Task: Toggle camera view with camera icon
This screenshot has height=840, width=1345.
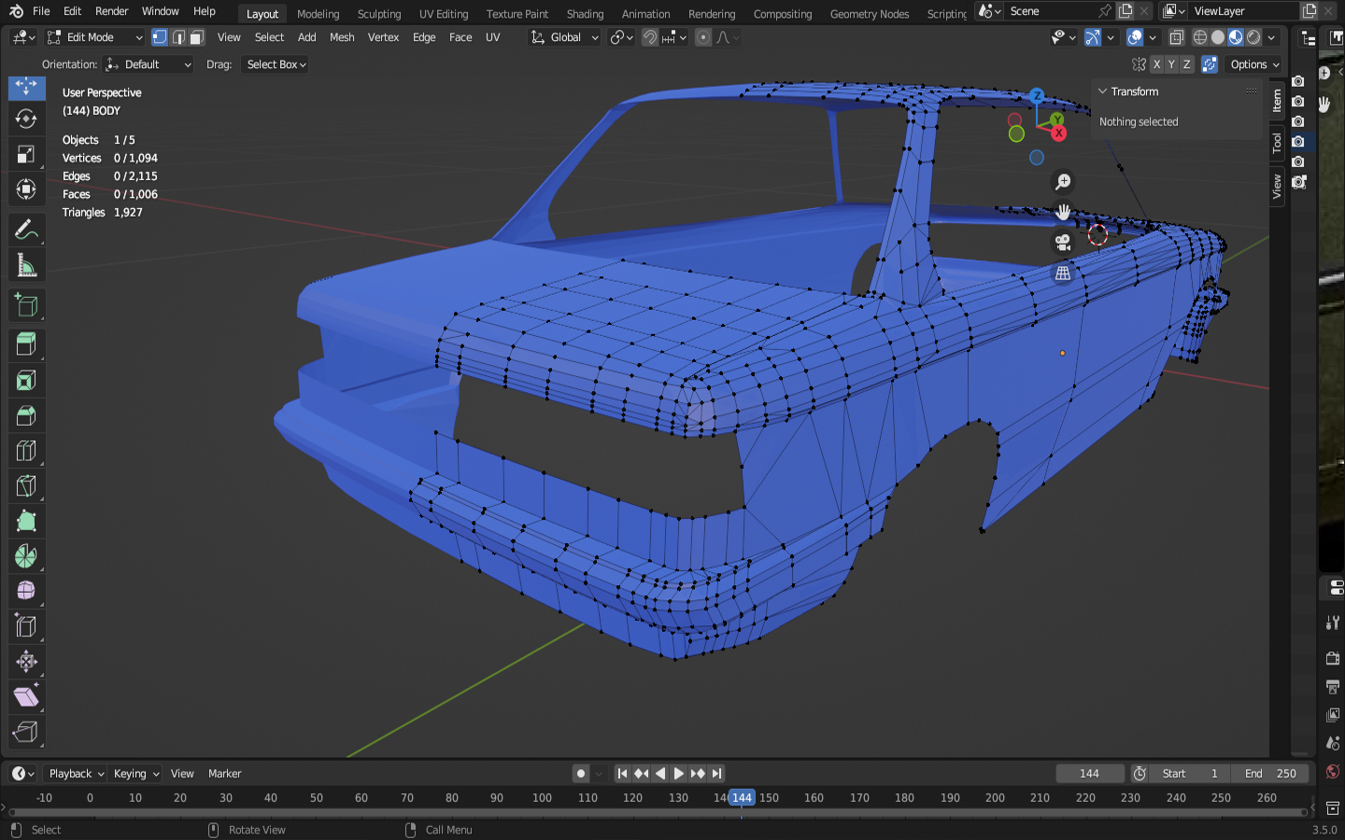Action: click(x=1063, y=243)
